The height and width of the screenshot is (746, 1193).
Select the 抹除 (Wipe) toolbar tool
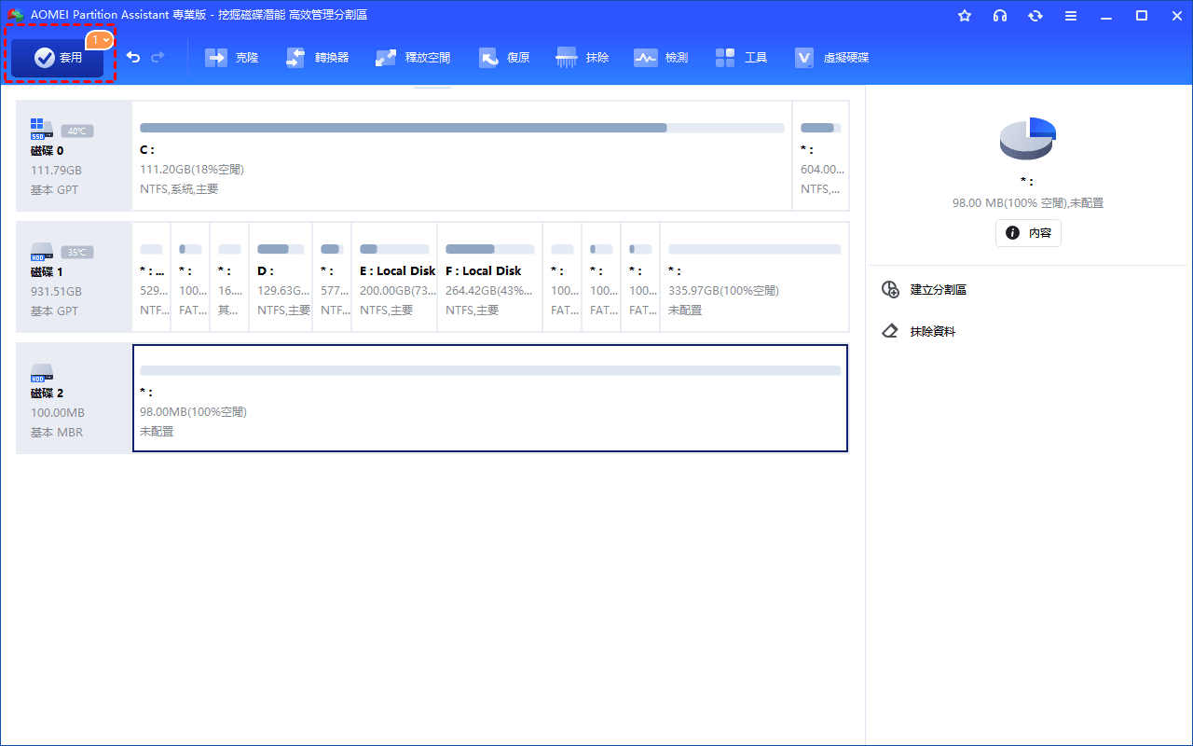point(583,58)
